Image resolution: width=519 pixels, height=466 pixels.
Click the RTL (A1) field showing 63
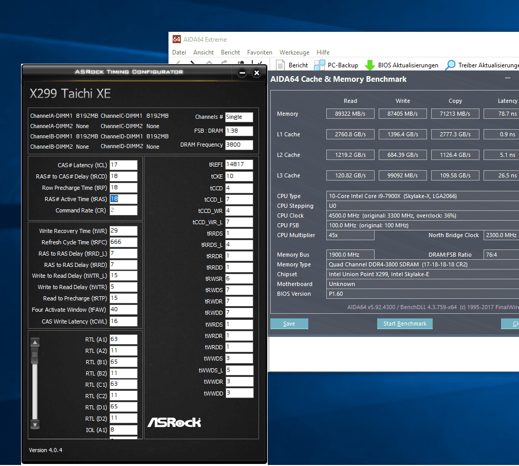(x=123, y=339)
